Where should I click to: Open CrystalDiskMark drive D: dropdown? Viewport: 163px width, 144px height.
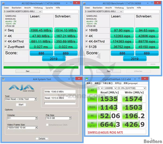(x=132, y=88)
